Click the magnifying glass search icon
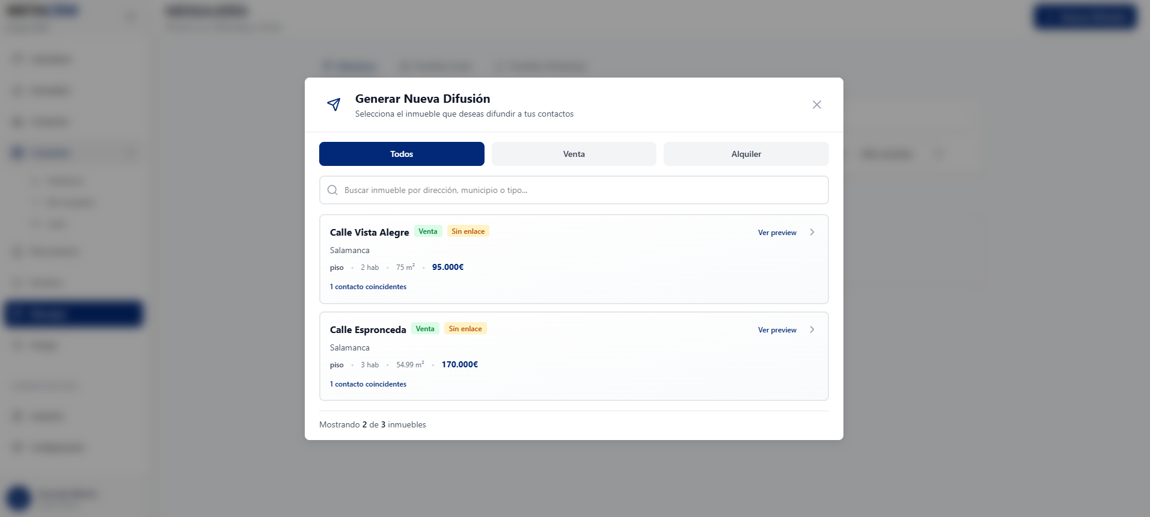This screenshot has height=517, width=1150. 332,190
